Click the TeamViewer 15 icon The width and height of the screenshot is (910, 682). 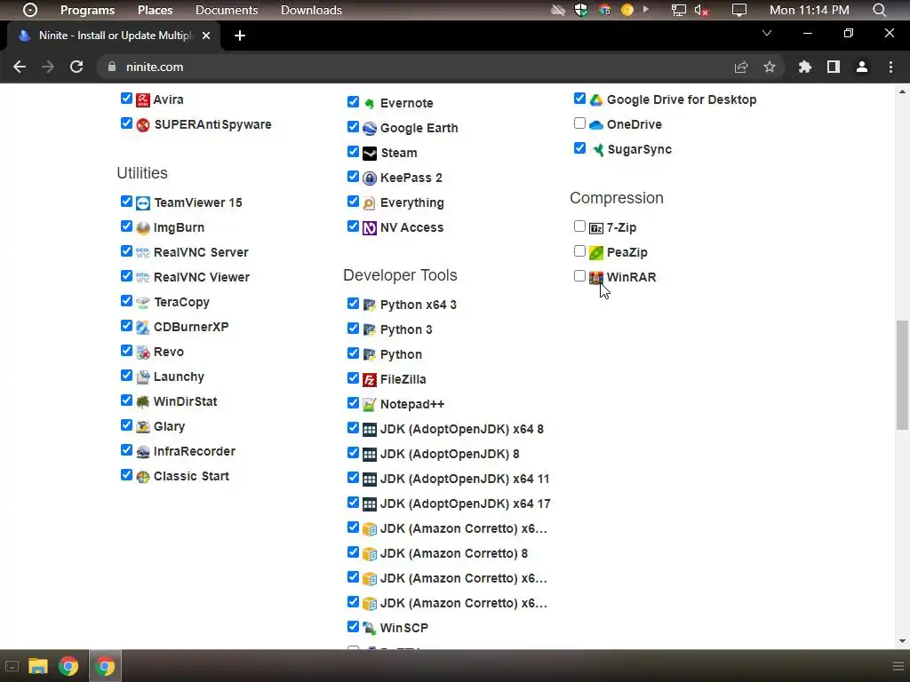coord(143,203)
